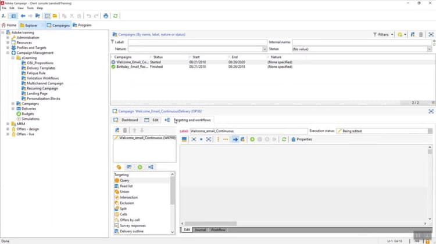Expand the Resources tree node
Viewport: 436px width, 244px height.
tap(8, 43)
